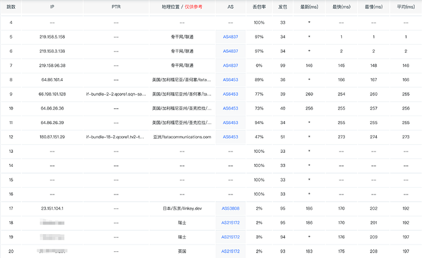422x258 pixels.
Task: Click the 地理位置 column header
Action: pos(182,7)
